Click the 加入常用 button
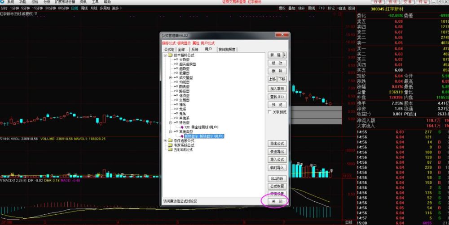The width and height of the screenshot is (449, 225). pos(277,89)
